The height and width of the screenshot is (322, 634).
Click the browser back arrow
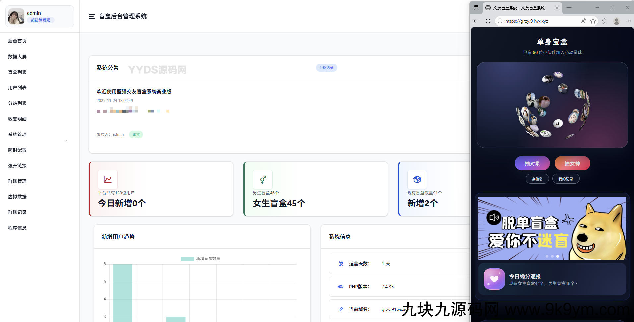coord(476,21)
